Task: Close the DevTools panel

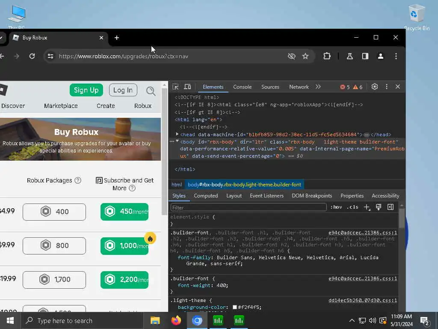Action: point(398,87)
